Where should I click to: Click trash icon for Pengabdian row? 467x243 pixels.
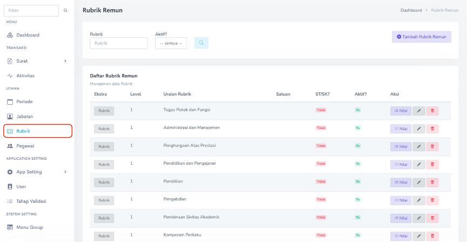tap(432, 200)
